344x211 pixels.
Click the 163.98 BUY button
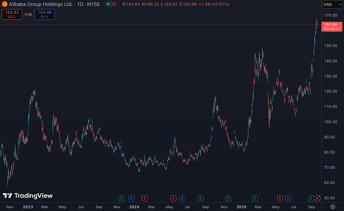click(x=45, y=14)
